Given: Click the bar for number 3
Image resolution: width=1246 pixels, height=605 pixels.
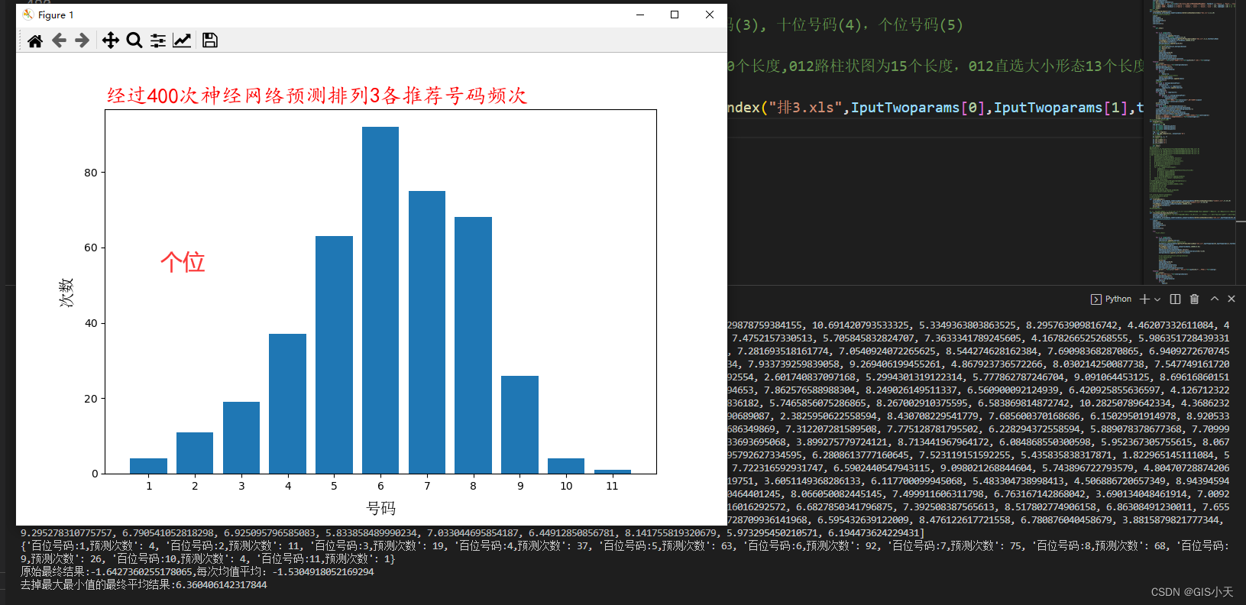Looking at the screenshot, I should point(241,438).
